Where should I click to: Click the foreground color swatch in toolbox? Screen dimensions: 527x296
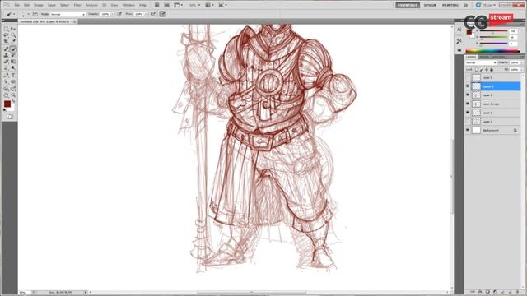coord(7,104)
